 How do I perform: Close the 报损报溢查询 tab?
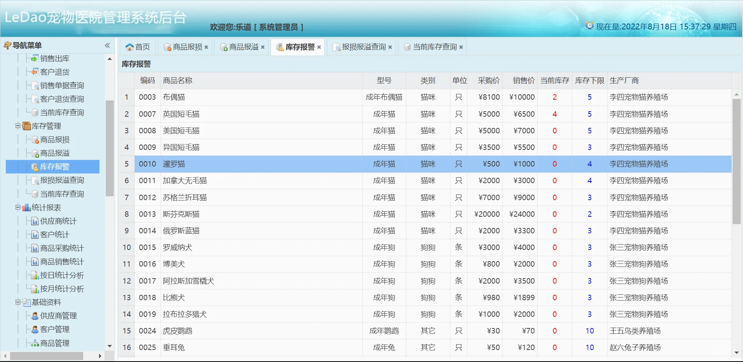tap(390, 47)
